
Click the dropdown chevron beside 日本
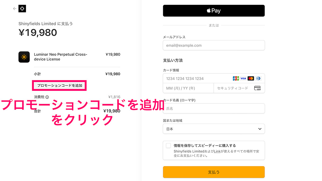[260, 129]
